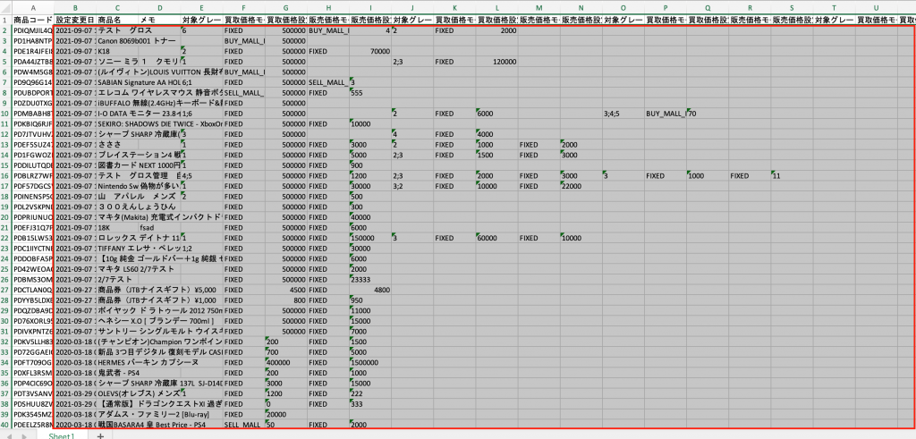Select column P header
Screen dimensions: 916x439
666,8
